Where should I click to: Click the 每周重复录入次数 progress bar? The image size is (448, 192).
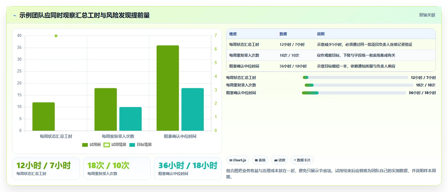pos(359,85)
